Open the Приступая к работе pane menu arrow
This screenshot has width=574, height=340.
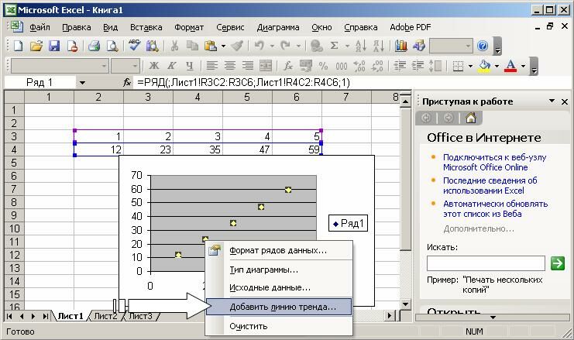point(552,101)
